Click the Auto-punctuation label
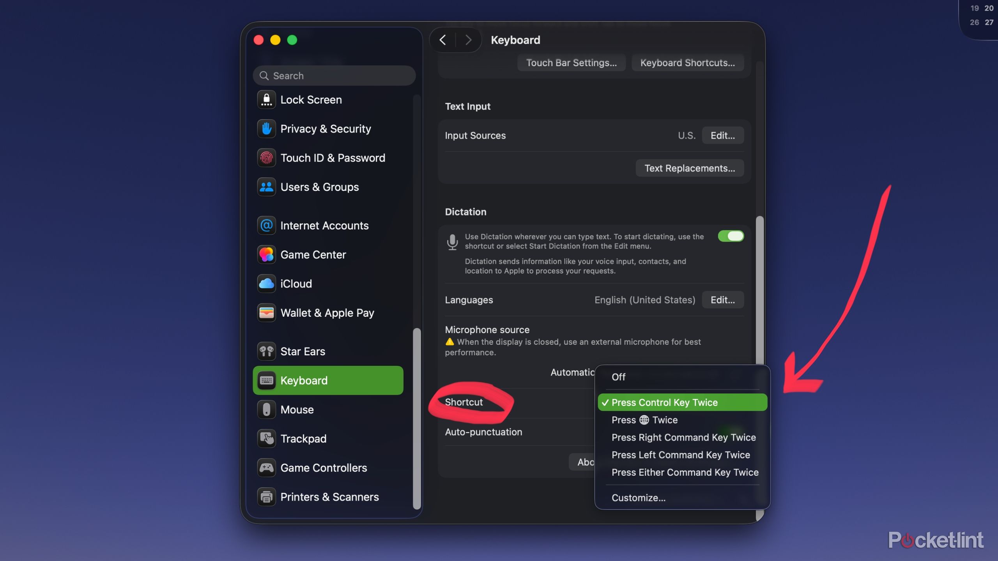This screenshot has width=998, height=561. coord(483,432)
